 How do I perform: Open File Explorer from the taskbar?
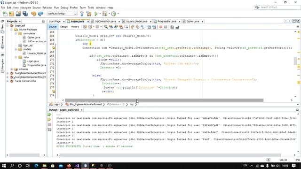tap(45, 166)
